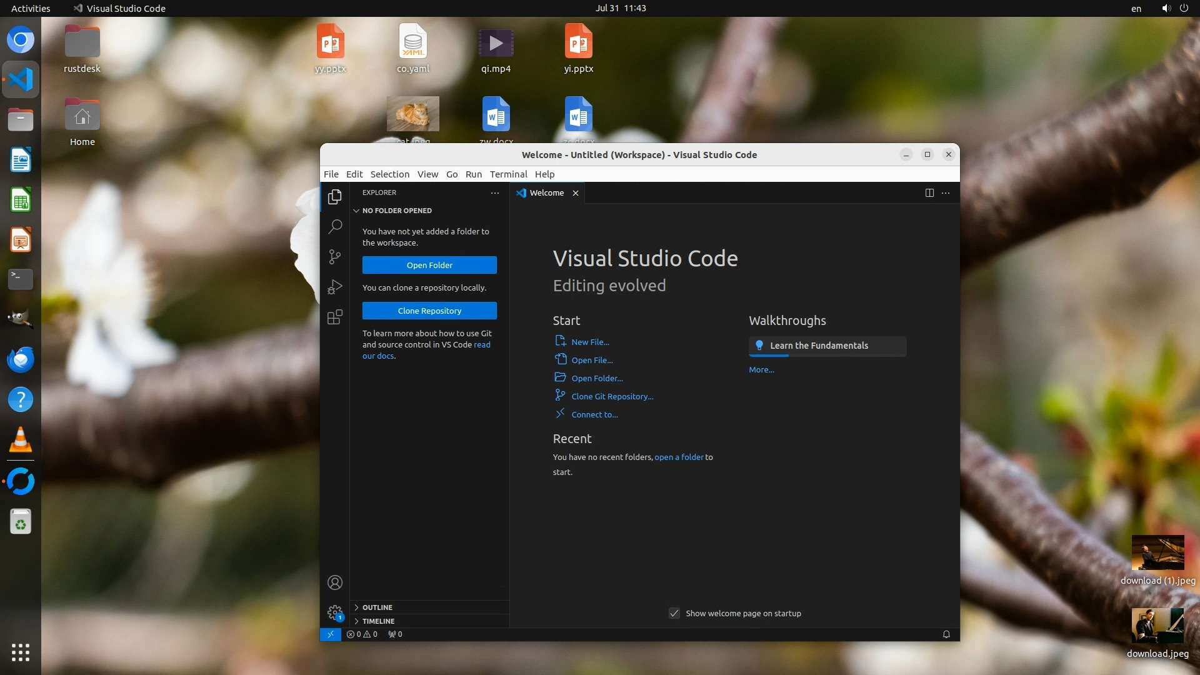The height and width of the screenshot is (675, 1200).
Task: Open the Terminal menu
Action: [x=508, y=174]
